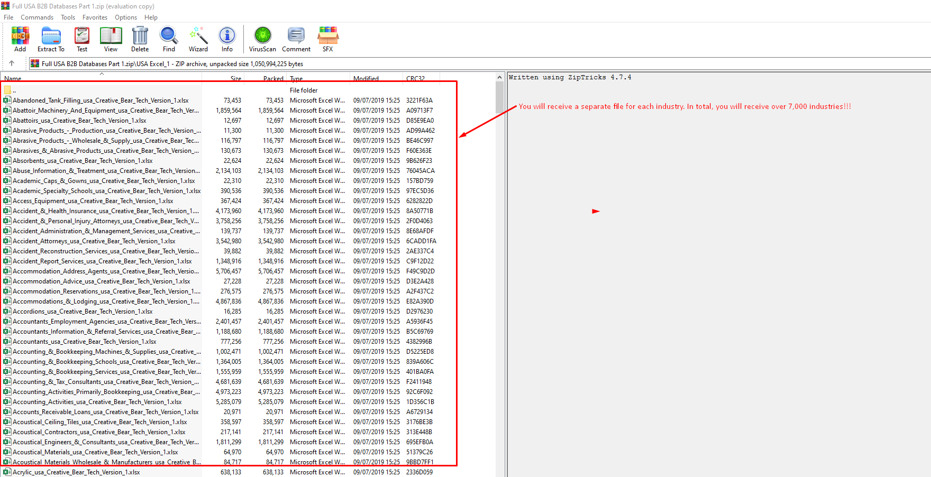
Task: Click the archive icon in address bar
Action: [35, 63]
